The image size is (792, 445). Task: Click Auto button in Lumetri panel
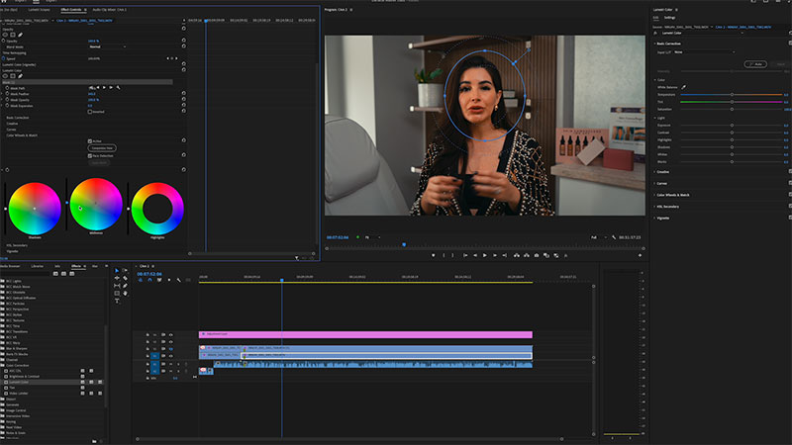(x=755, y=64)
